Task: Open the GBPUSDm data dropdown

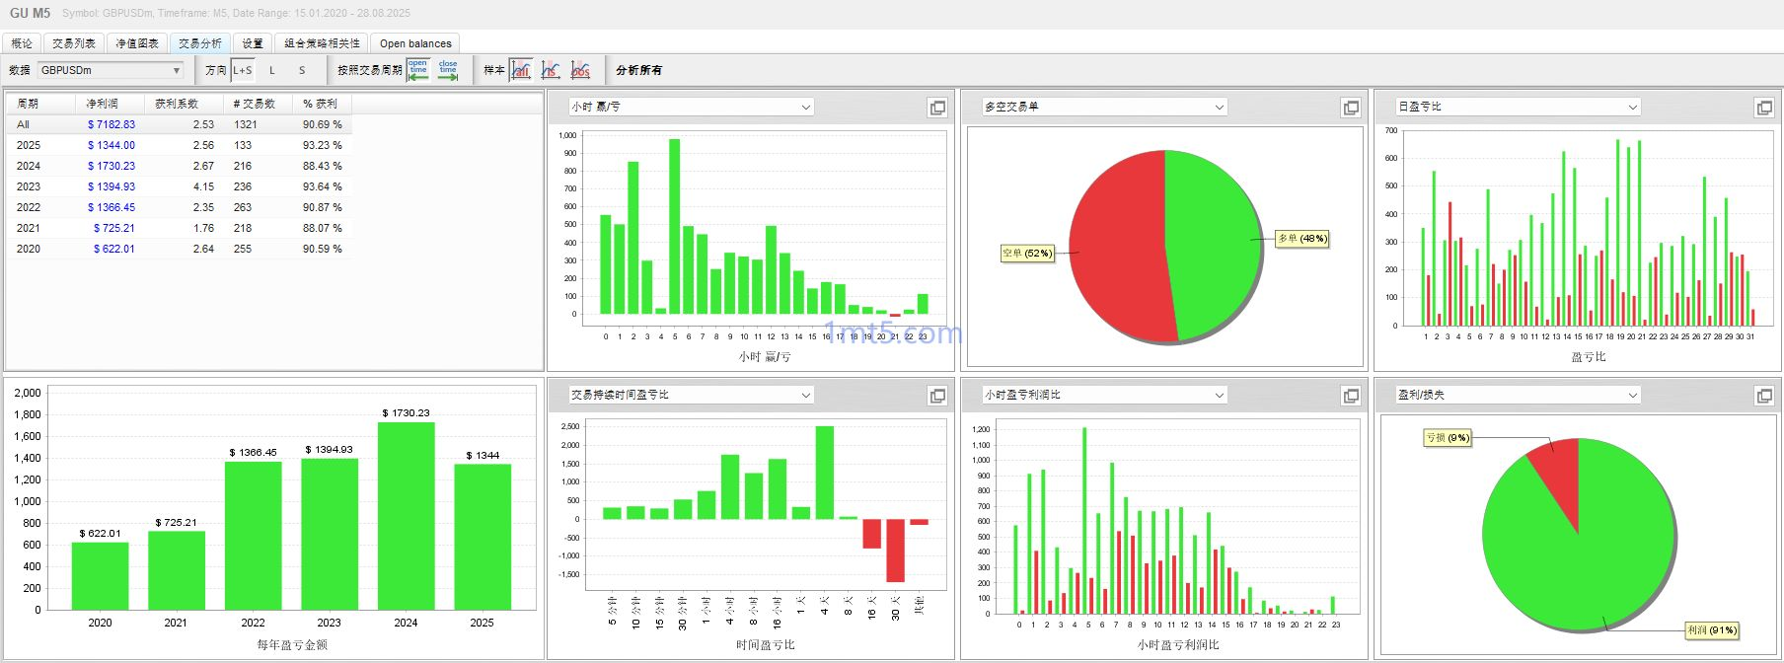Action: tap(111, 70)
